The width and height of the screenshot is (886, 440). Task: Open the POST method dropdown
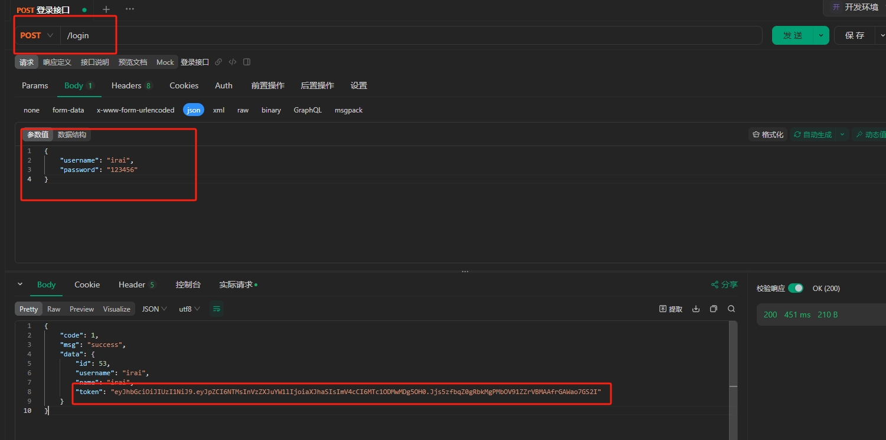pos(37,35)
